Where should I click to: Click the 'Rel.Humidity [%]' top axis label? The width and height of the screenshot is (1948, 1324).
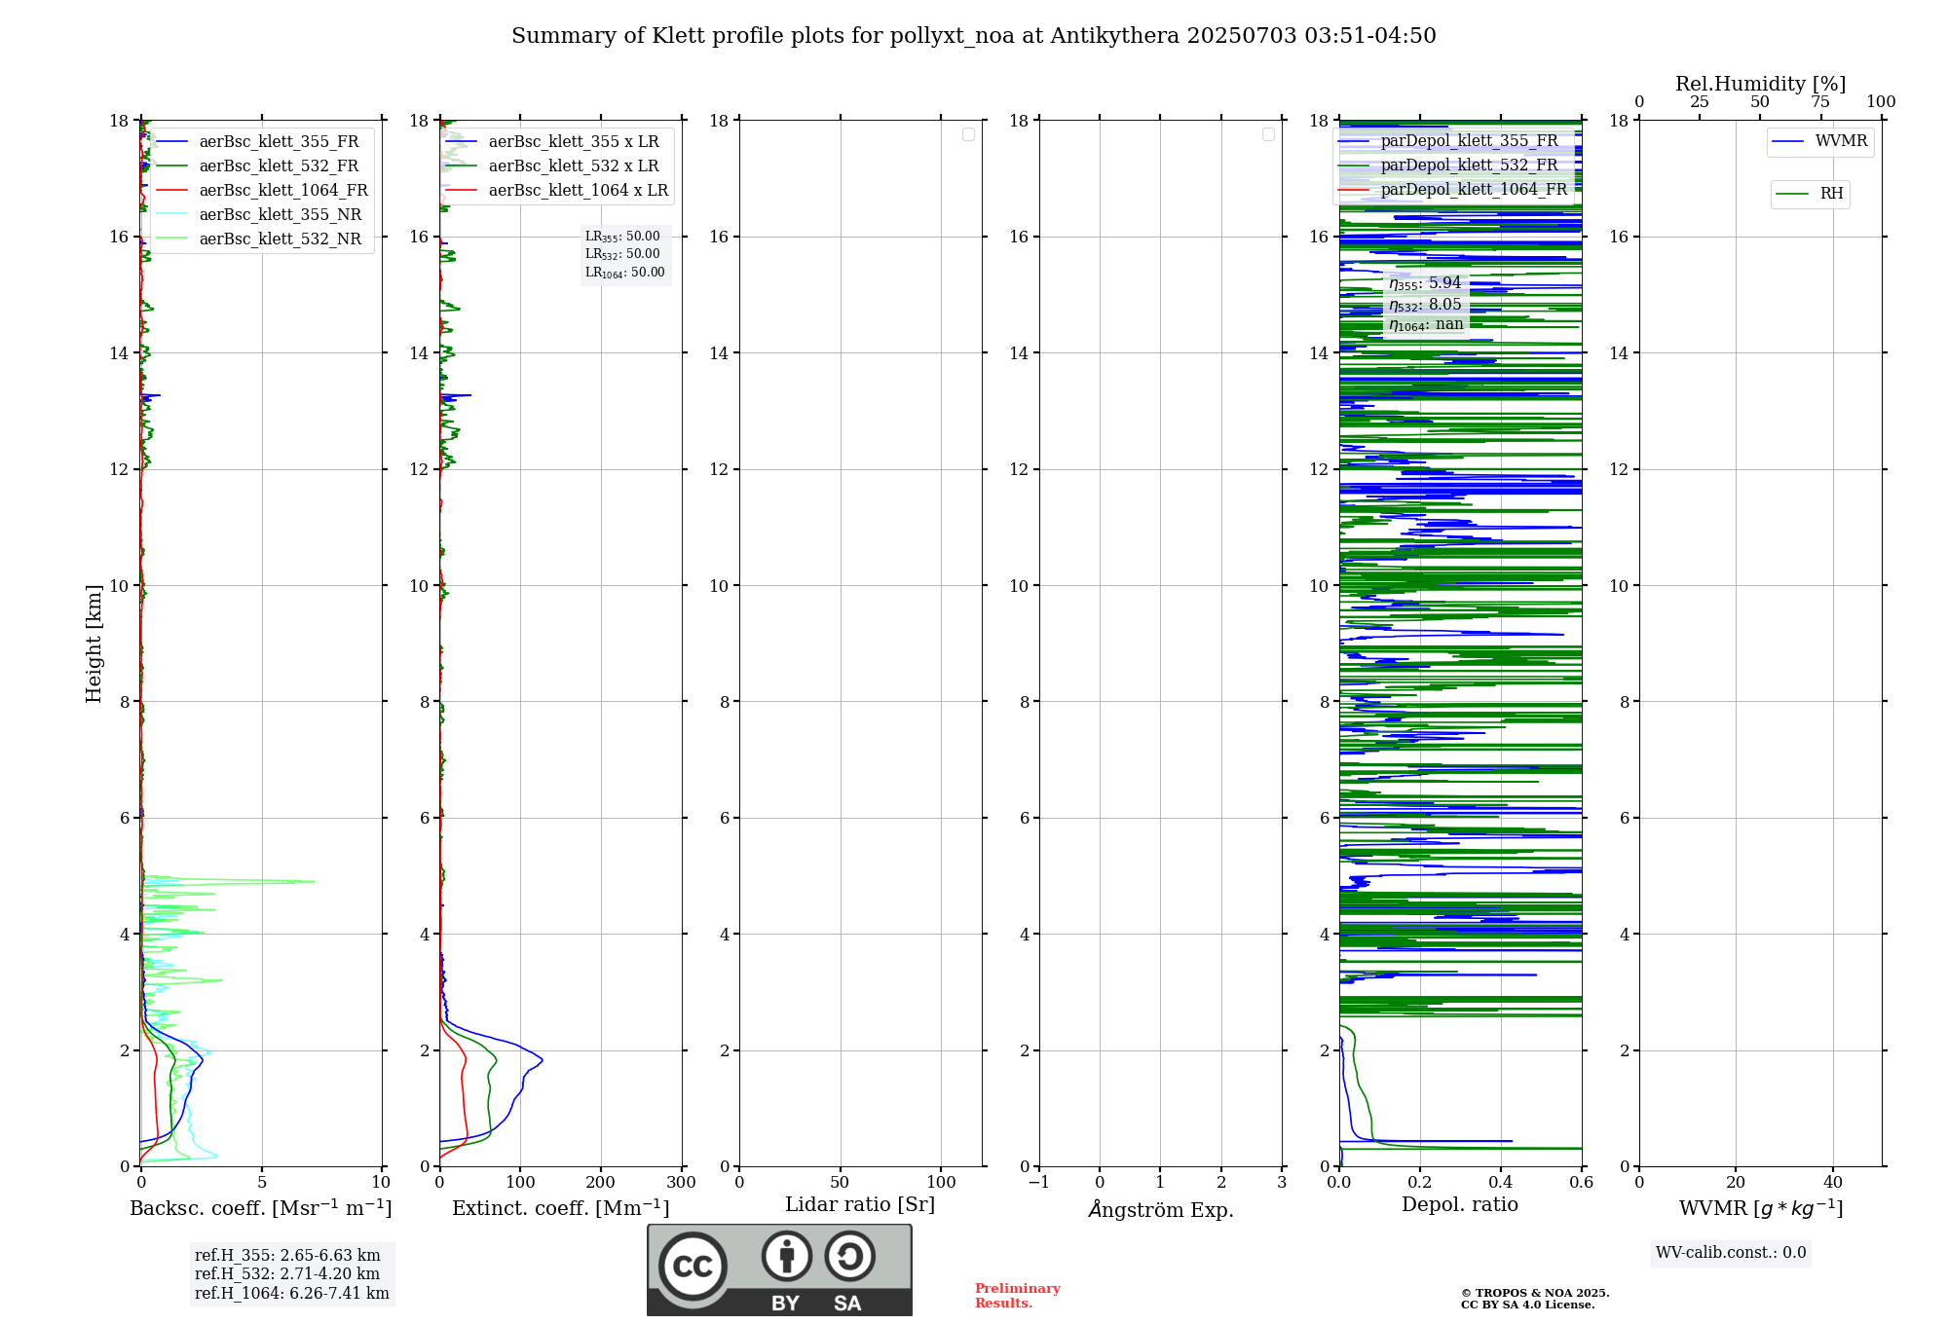point(1761,84)
